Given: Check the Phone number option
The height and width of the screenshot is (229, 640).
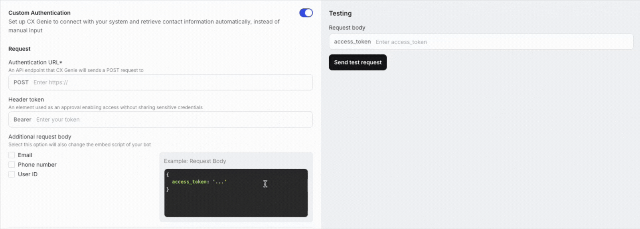Looking at the screenshot, I should 12,165.
